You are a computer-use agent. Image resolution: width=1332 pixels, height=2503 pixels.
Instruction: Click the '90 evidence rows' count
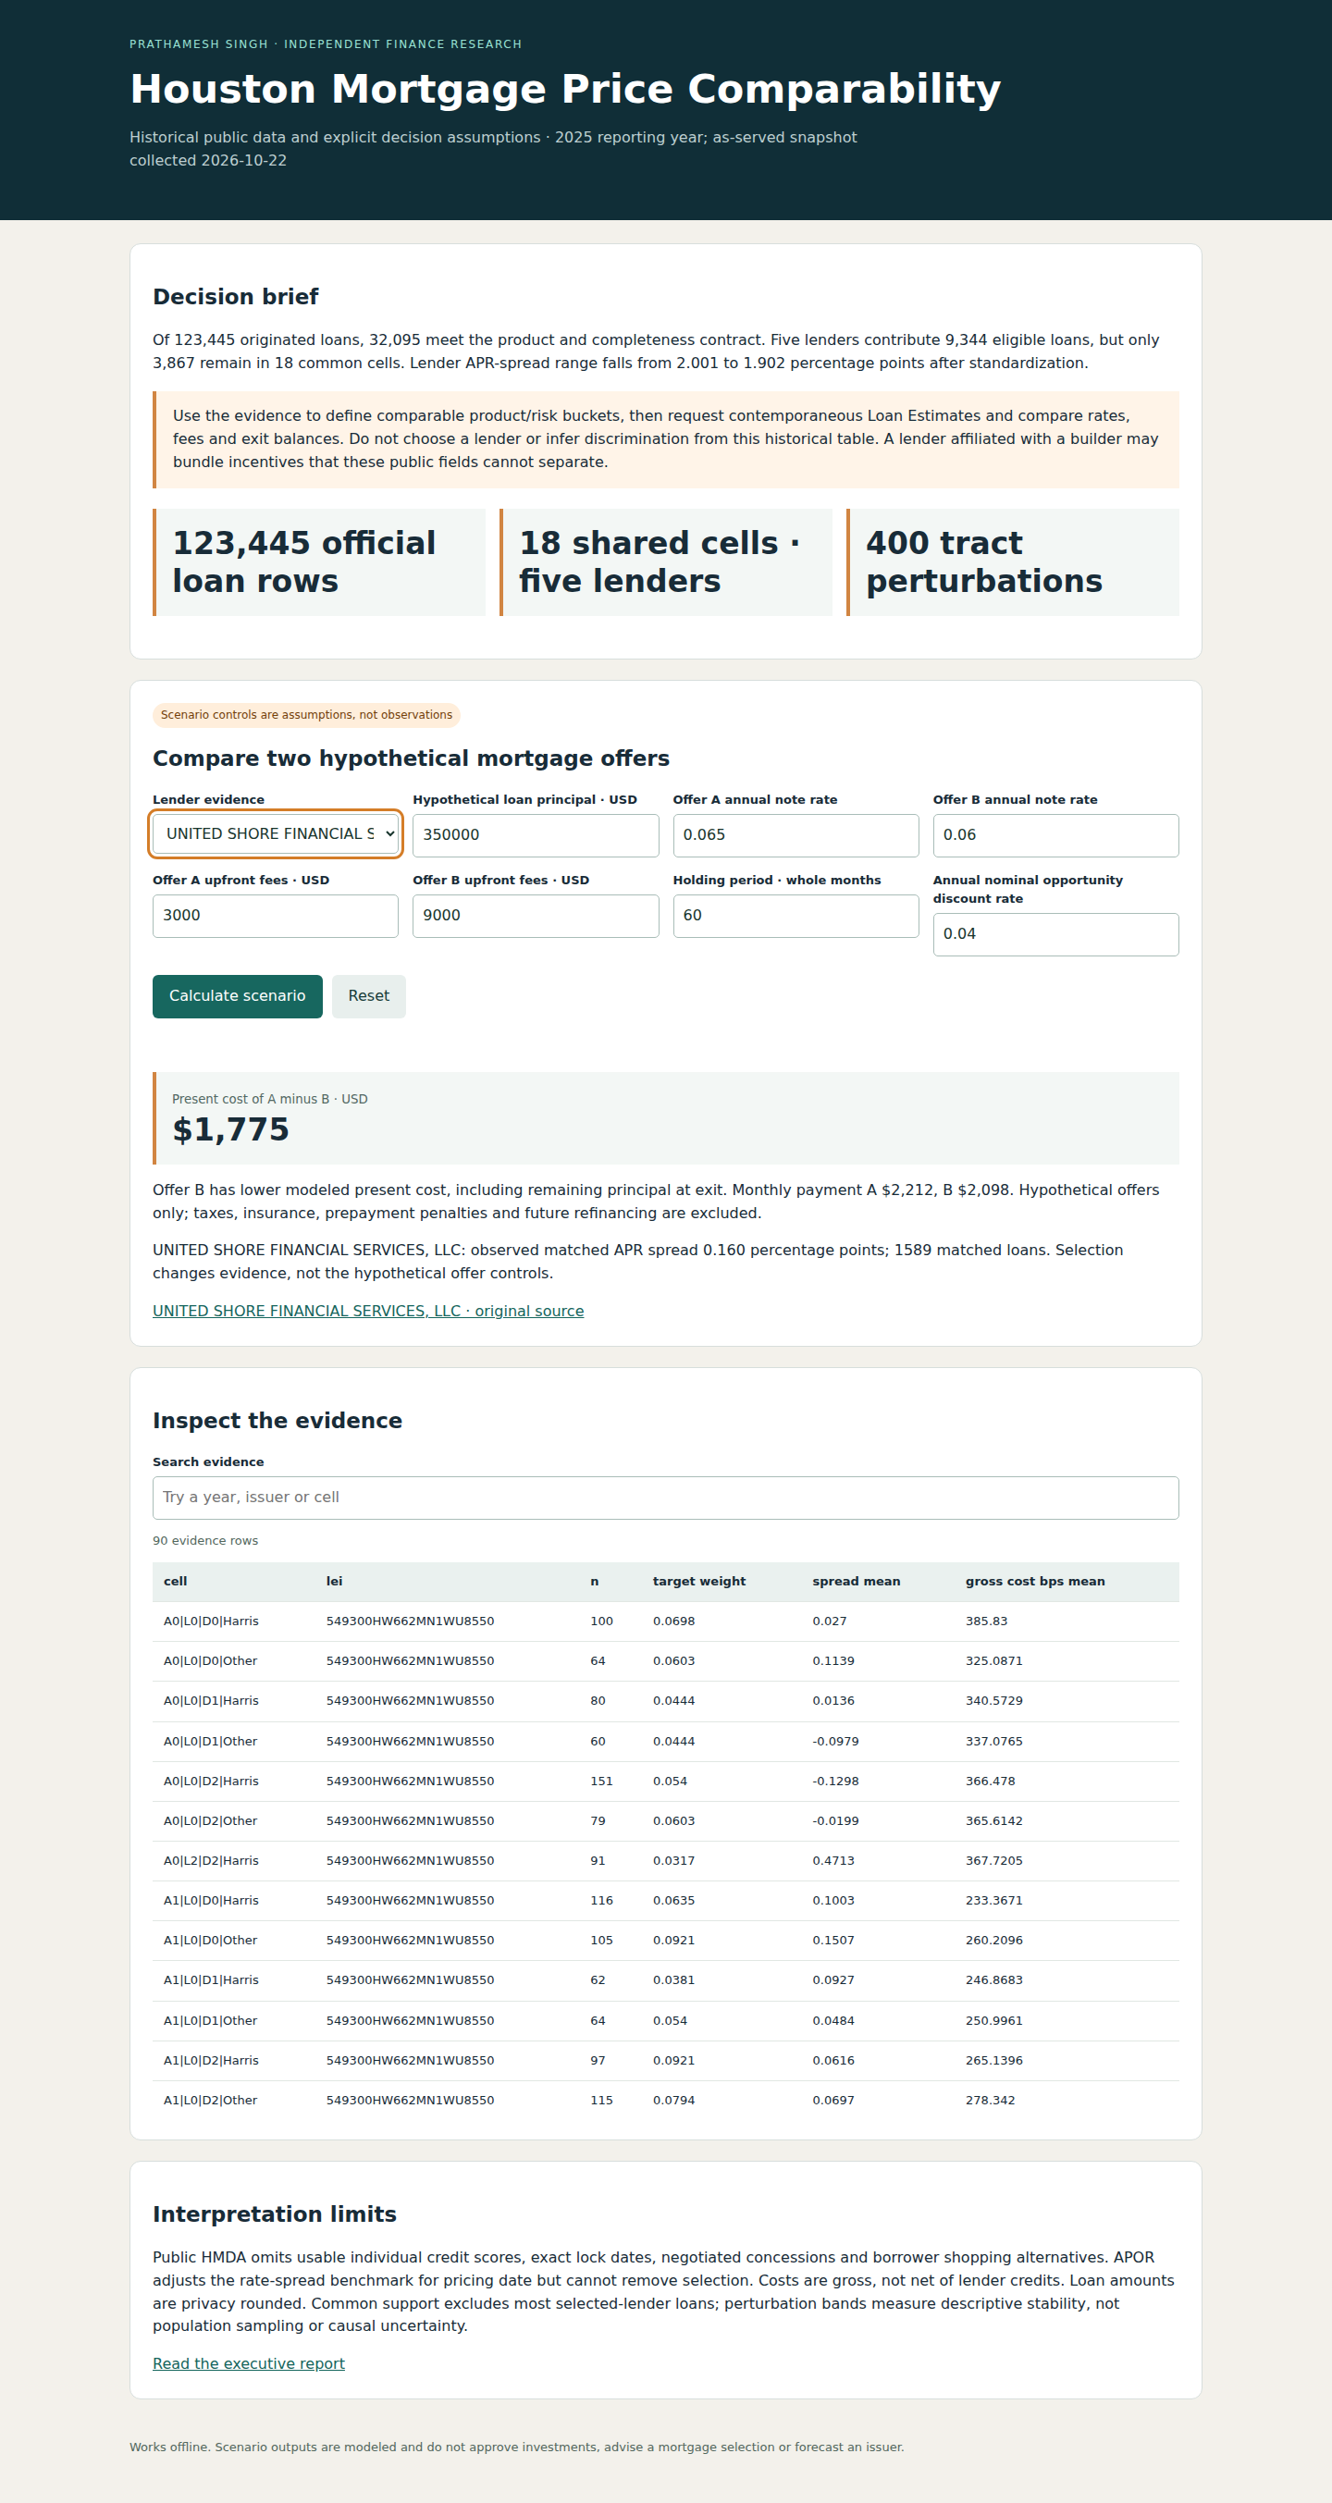tap(205, 1540)
